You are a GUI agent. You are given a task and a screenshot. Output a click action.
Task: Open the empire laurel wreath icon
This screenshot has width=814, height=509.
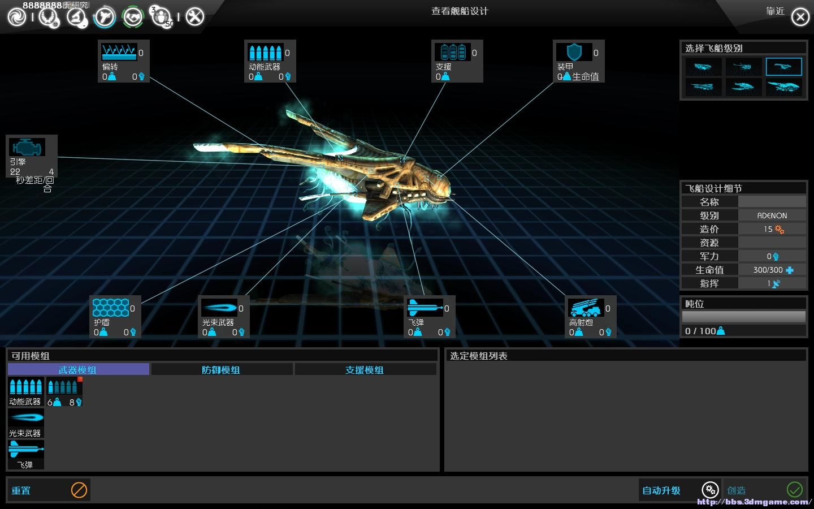click(49, 17)
